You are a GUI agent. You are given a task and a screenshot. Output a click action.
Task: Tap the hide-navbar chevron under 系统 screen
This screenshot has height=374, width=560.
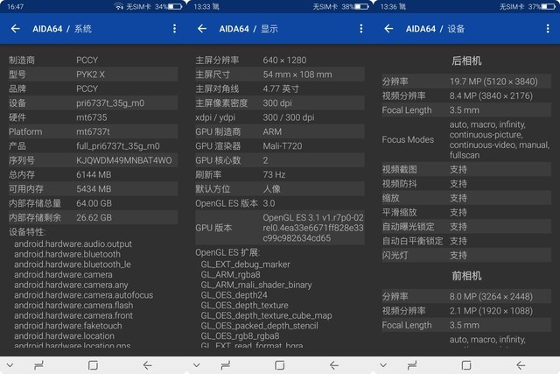pos(10,365)
